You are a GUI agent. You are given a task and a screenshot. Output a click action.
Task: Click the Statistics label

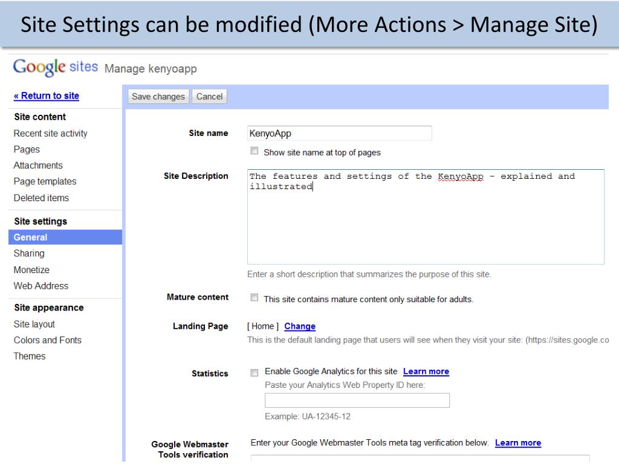[210, 373]
